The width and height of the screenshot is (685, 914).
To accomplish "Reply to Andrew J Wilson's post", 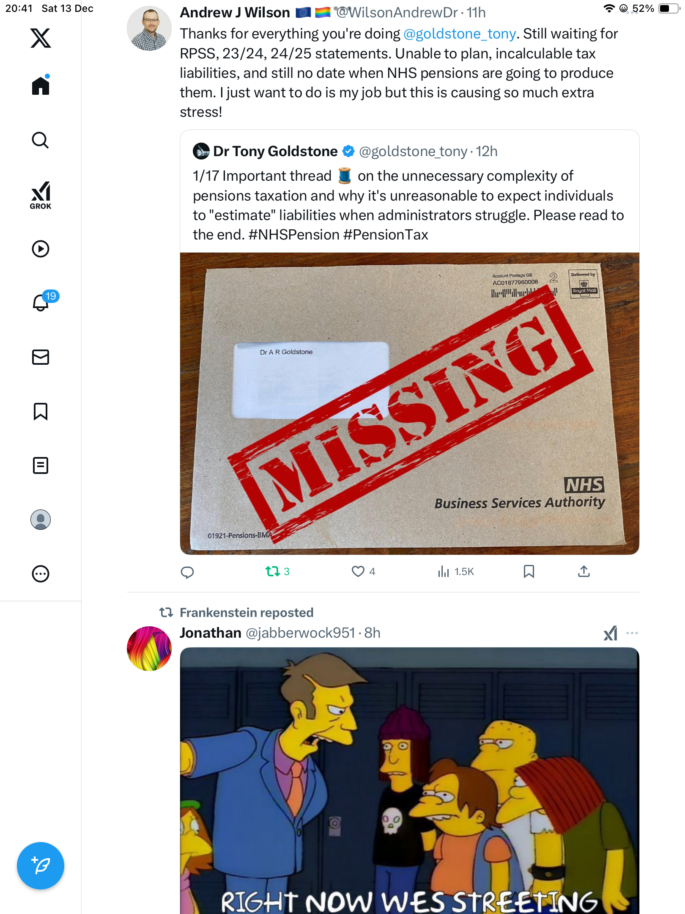I will click(187, 572).
